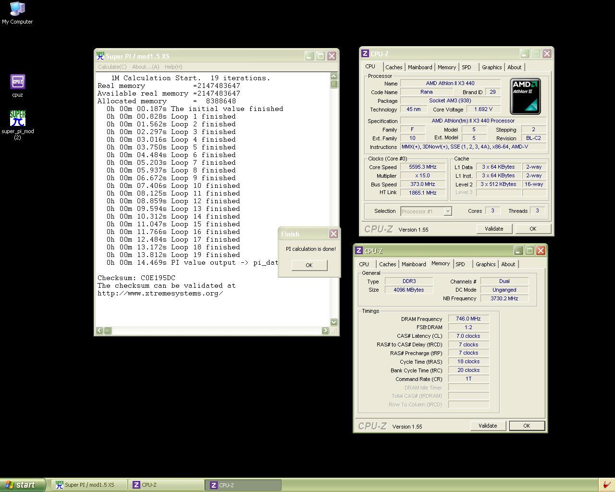Switch to Graphics tab in lower CPU-Z window

click(486, 264)
